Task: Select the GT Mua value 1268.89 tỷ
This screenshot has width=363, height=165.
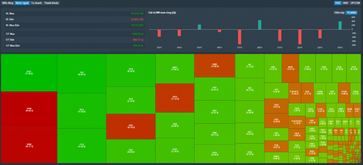Action: pyautogui.click(x=138, y=34)
